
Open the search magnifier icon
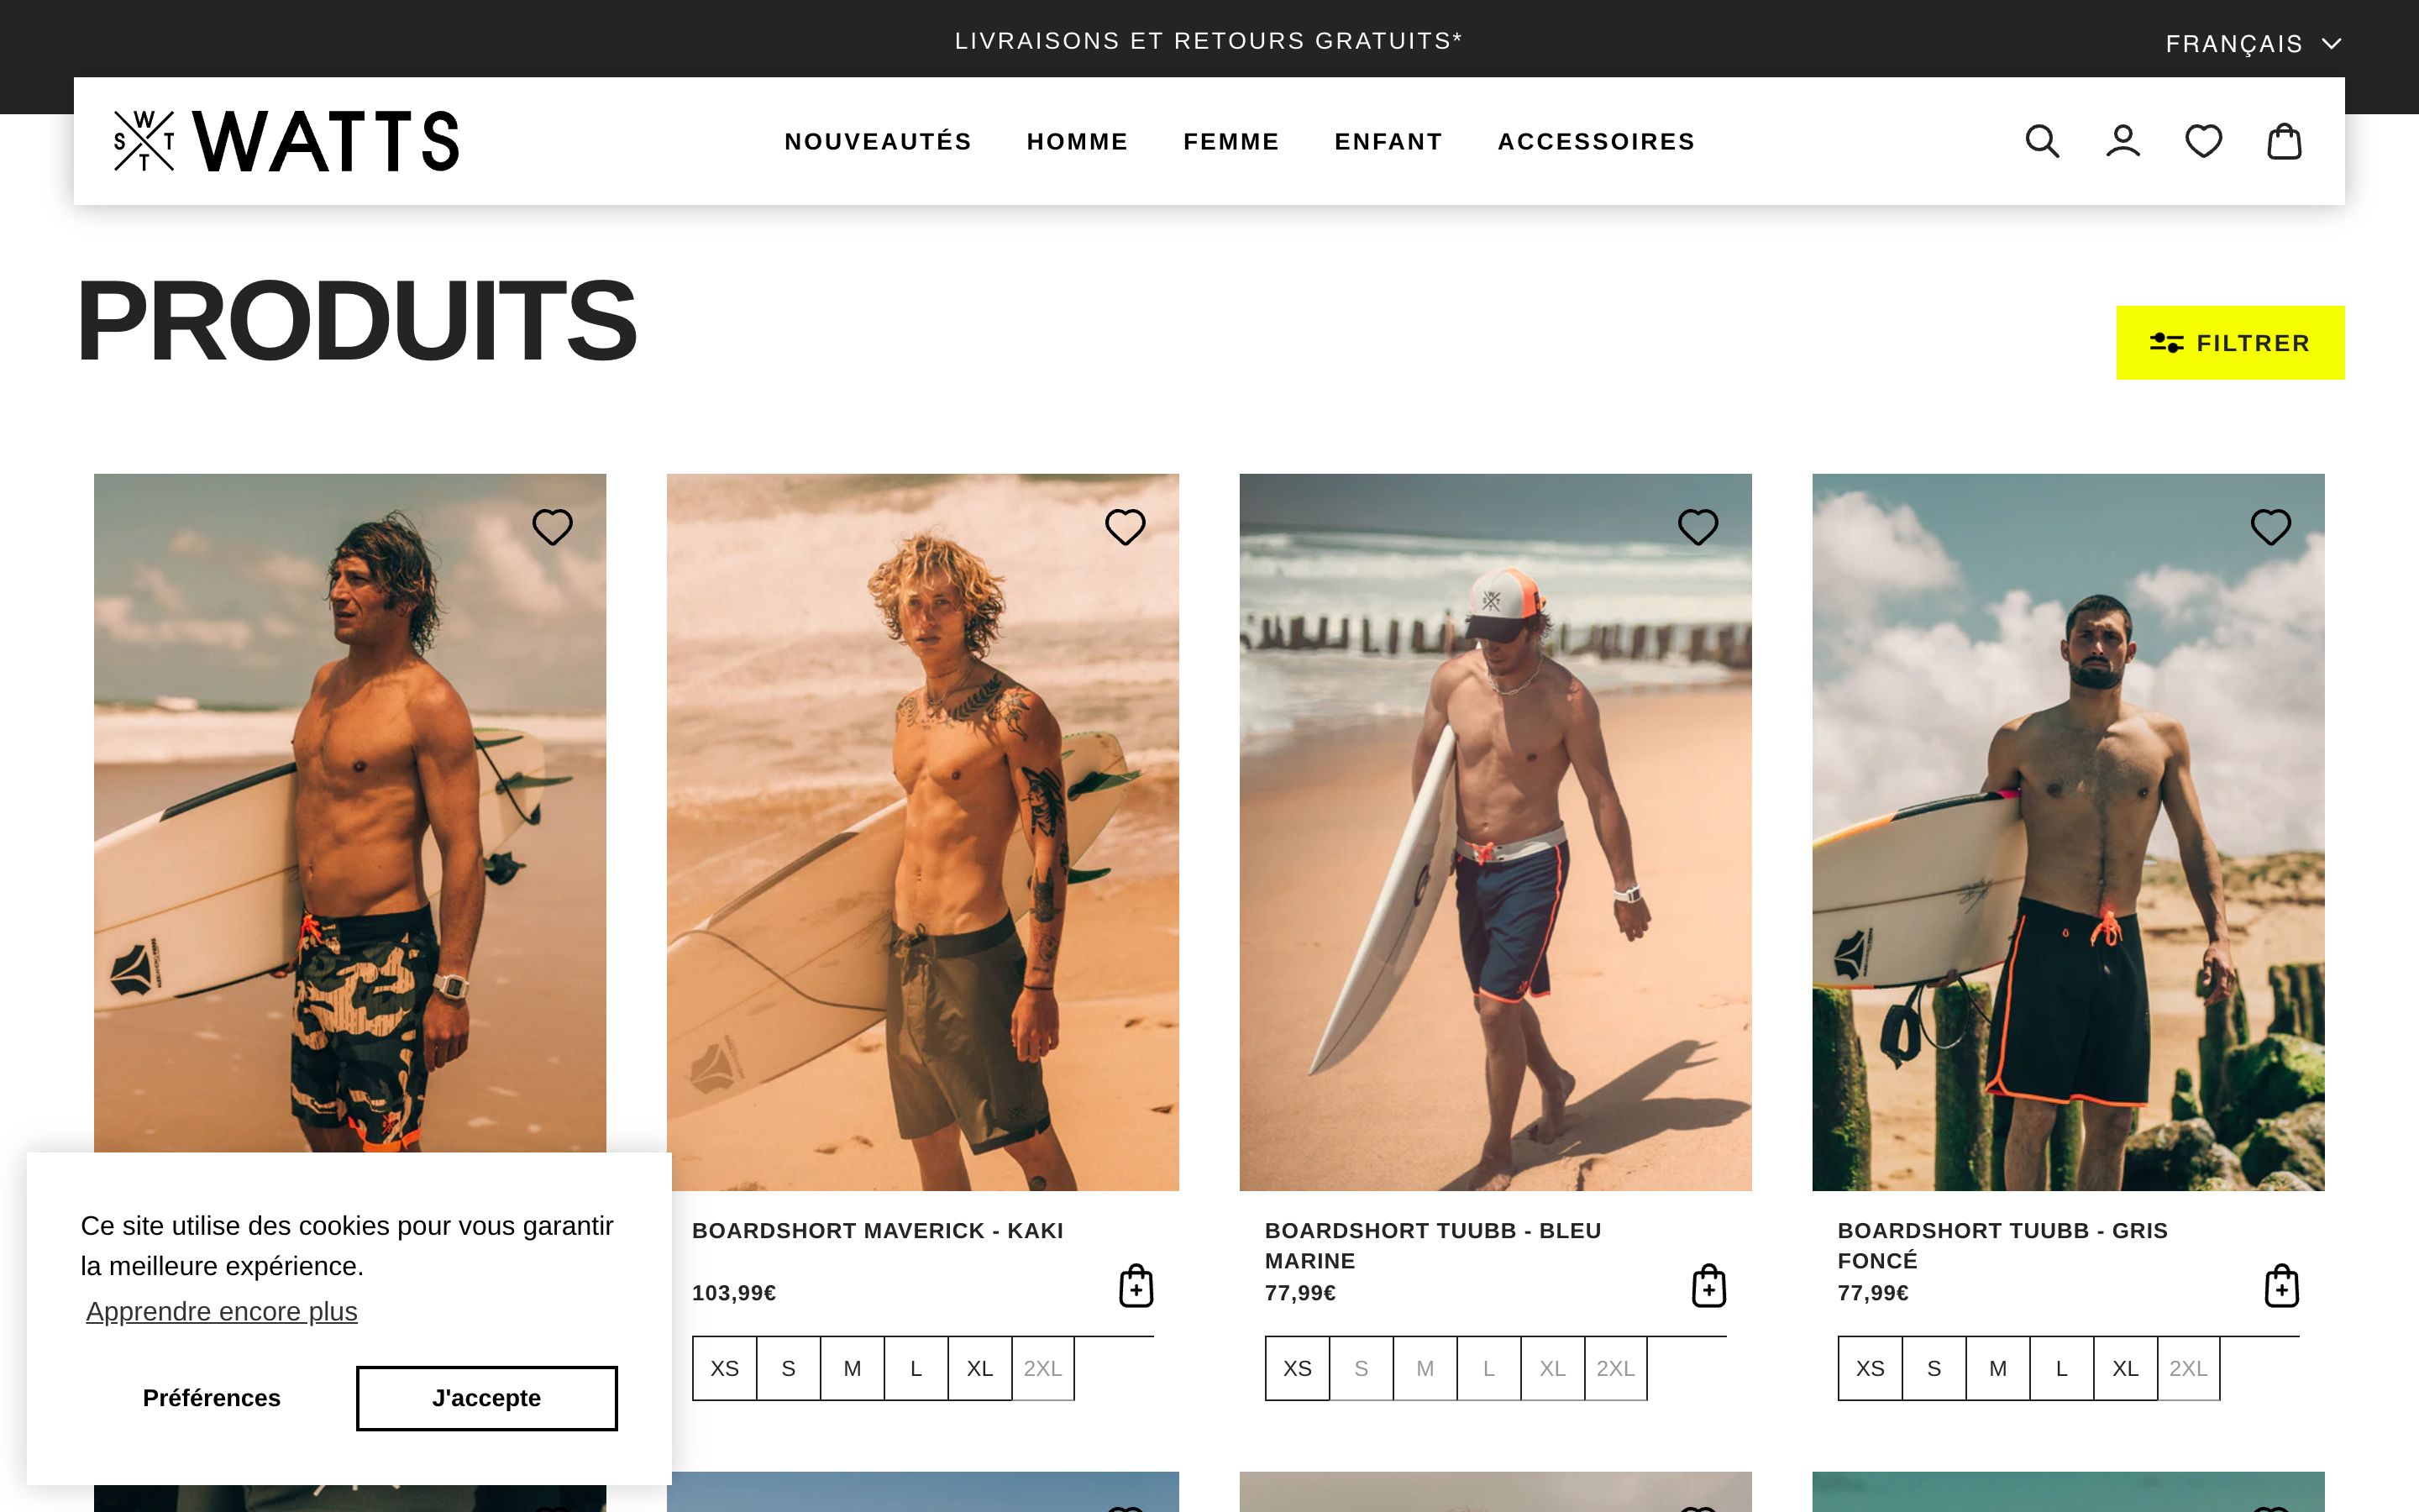2042,141
